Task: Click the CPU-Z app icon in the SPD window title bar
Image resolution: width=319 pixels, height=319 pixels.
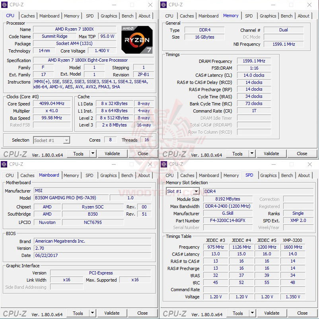Action: point(164,164)
